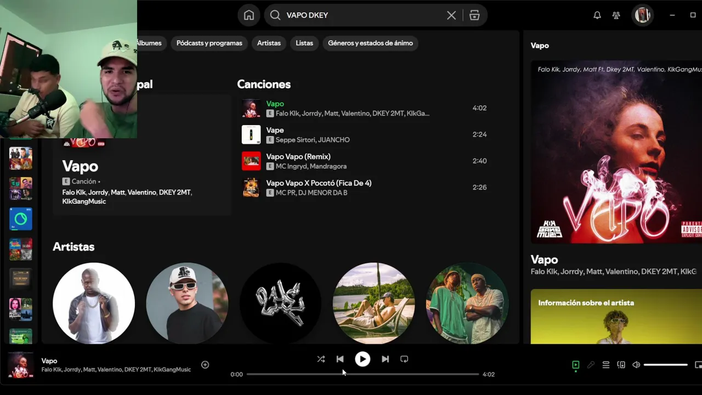Adjust the volume slider
The height and width of the screenshot is (395, 702).
(666, 365)
